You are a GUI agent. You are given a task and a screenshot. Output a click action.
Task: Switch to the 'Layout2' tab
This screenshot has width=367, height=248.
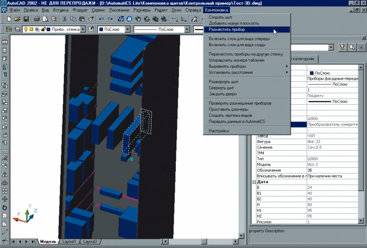coord(90,241)
